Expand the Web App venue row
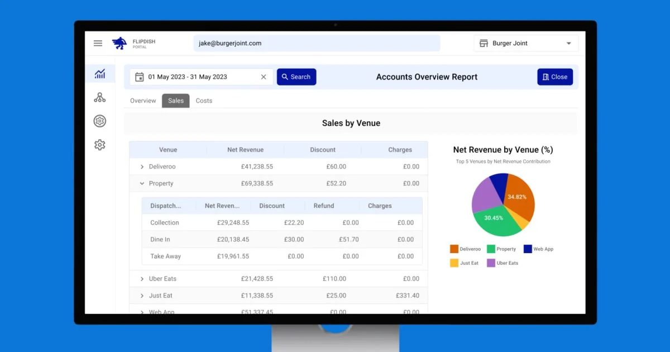 142,312
